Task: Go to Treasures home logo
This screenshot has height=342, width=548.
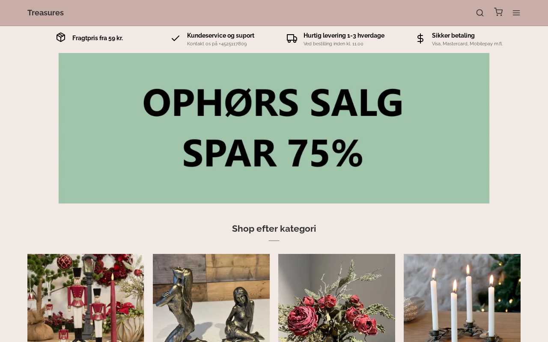Action: 45,13
